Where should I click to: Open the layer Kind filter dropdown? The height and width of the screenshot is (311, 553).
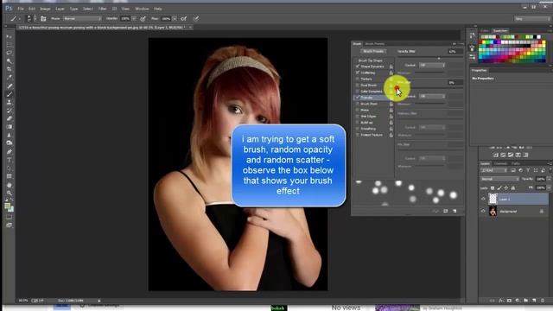(493, 171)
